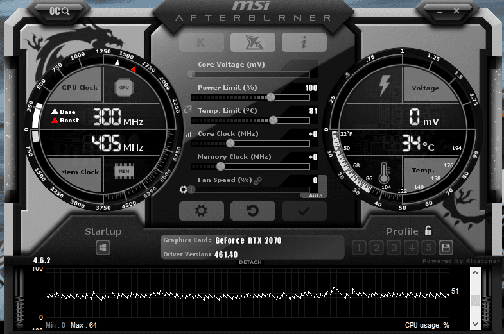Click the 34 °C temperature reading
This screenshot has height=334, width=504.
418,143
